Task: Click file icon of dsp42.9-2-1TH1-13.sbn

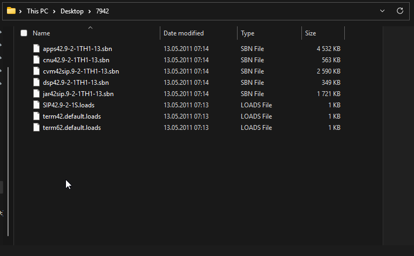Action: [x=36, y=83]
